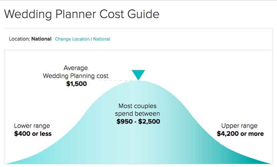Screen dimensions: 277x167
Task: Click the Most couples text in curve
Action: (138, 106)
